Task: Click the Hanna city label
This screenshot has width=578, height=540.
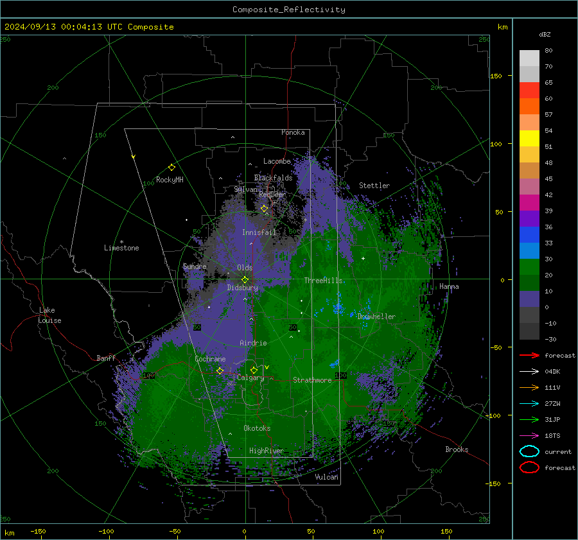Action: [449, 286]
